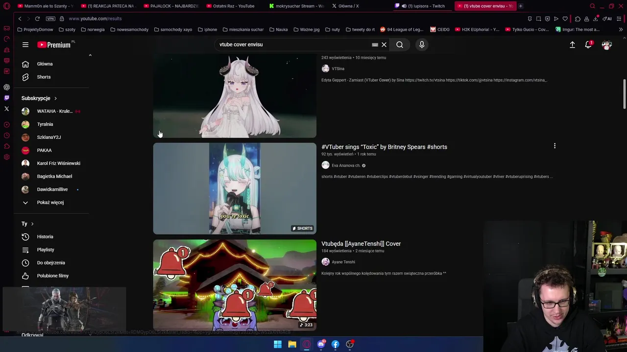Open the ProjektyDomow bookmark folder
The image size is (627, 352).
pyautogui.click(x=35, y=29)
